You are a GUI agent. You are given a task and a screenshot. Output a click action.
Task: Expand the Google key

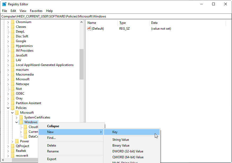point(8,41)
